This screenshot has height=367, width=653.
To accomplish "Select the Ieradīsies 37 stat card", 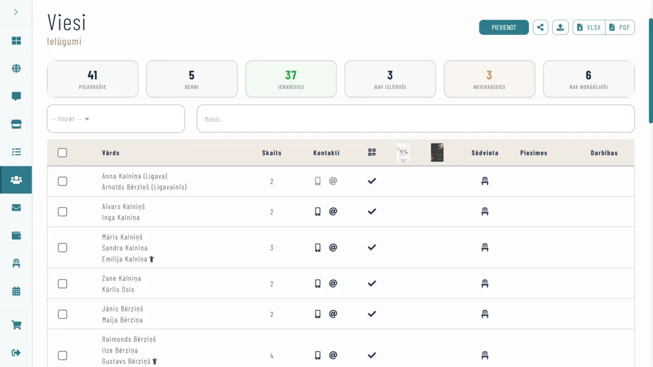I will 291,79.
